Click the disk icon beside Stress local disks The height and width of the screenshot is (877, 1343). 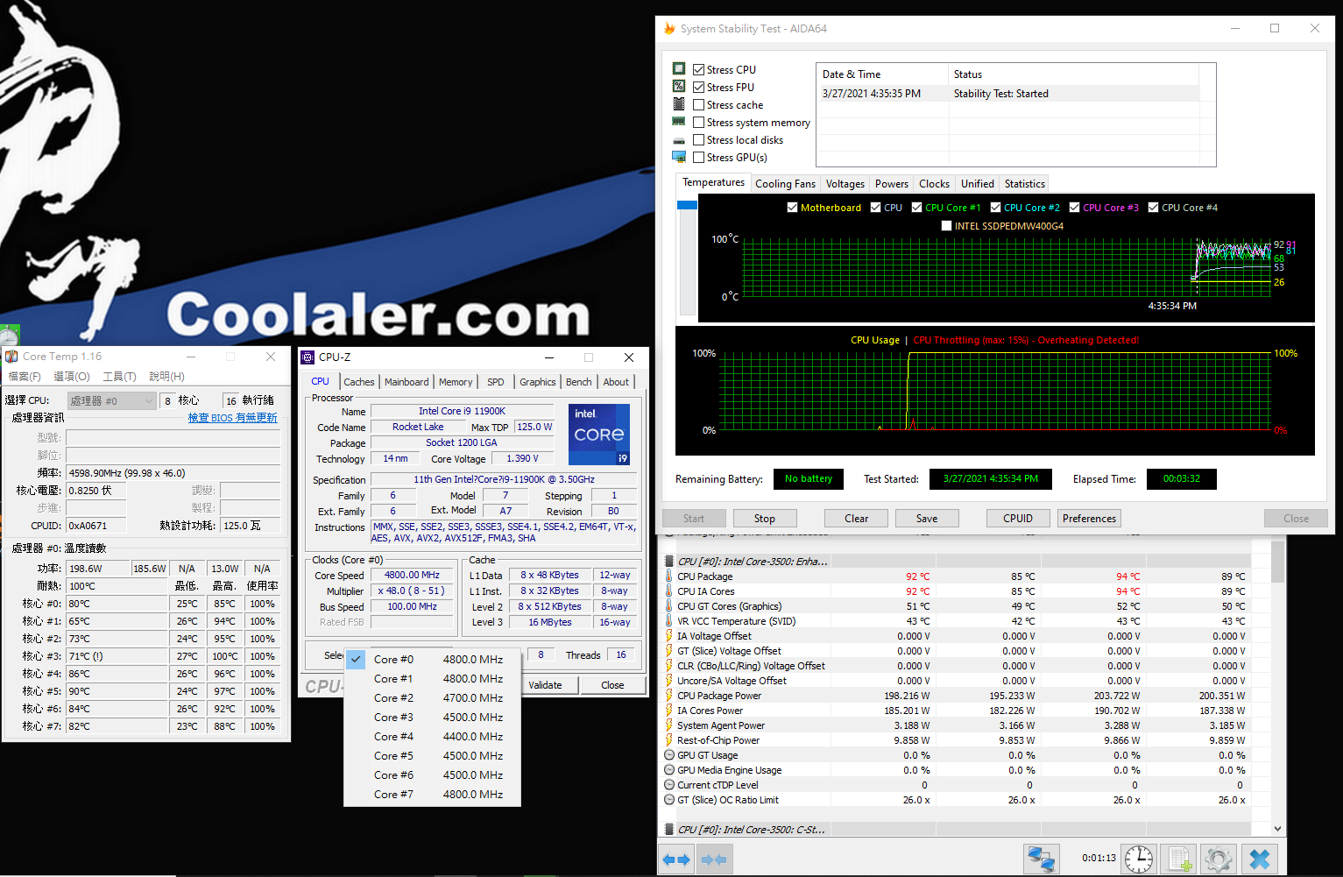[679, 140]
